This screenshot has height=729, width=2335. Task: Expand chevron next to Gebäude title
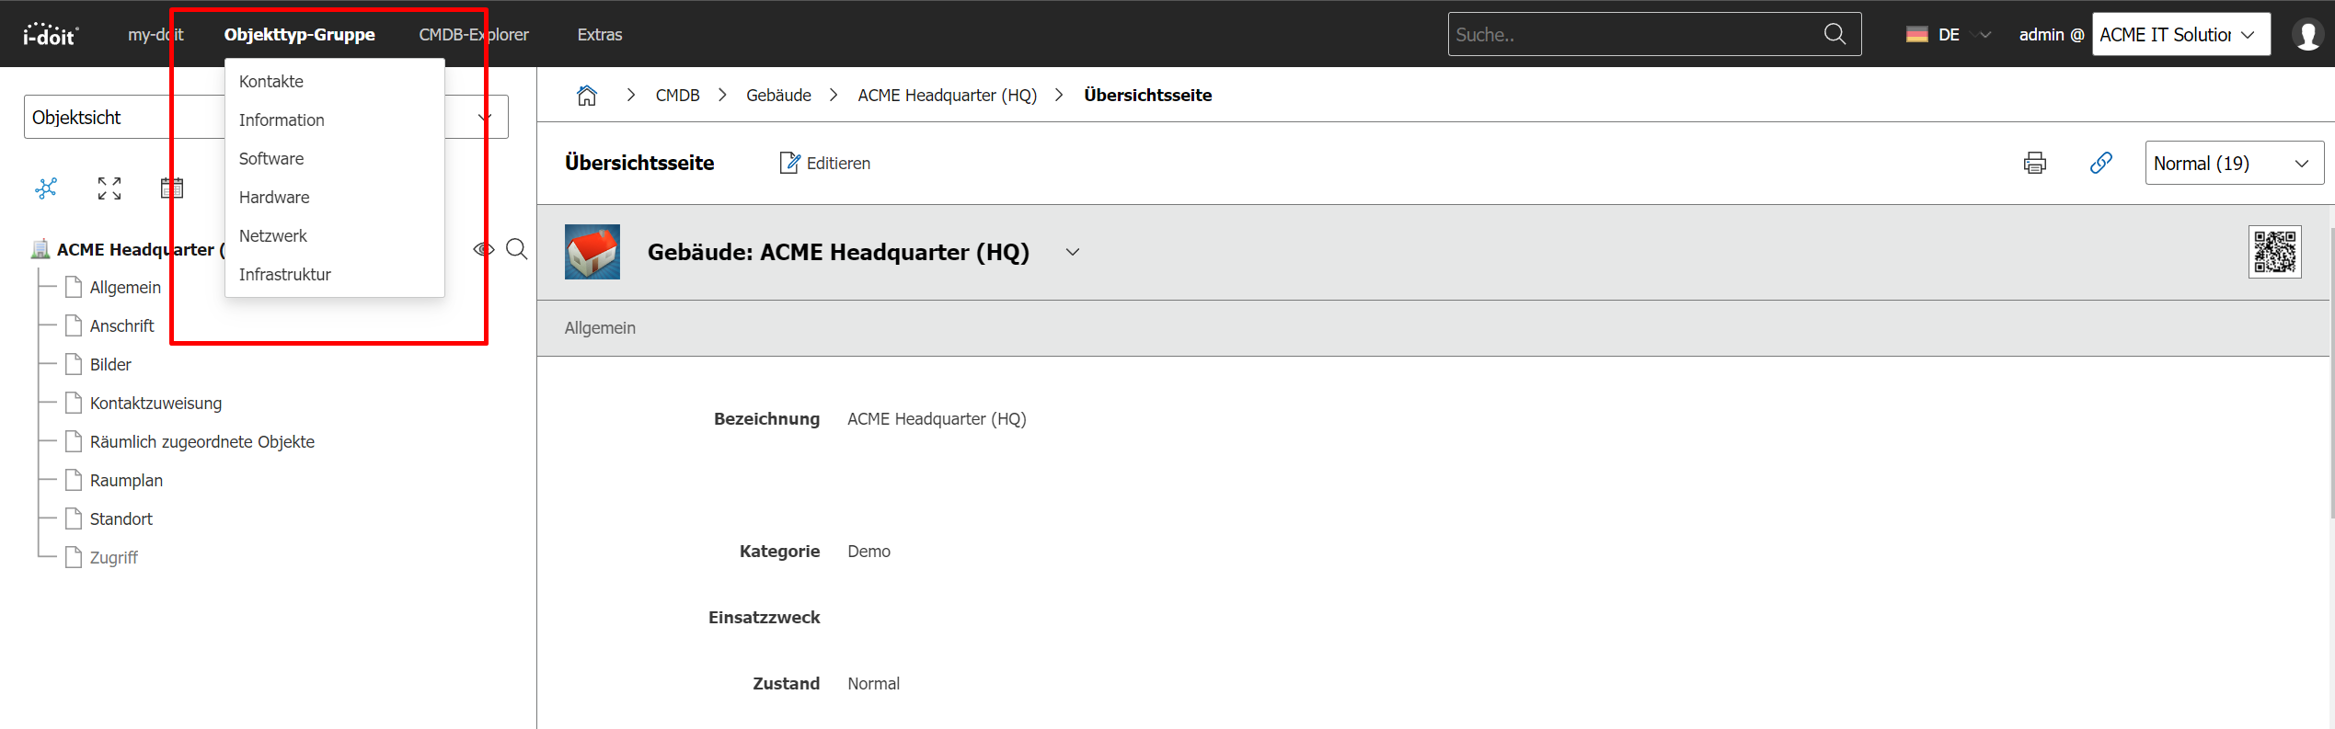1073,252
